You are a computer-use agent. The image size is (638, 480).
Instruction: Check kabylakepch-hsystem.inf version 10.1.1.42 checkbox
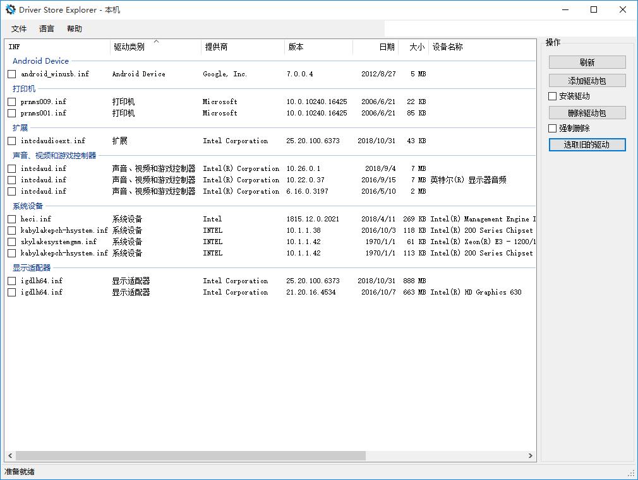click(12, 253)
